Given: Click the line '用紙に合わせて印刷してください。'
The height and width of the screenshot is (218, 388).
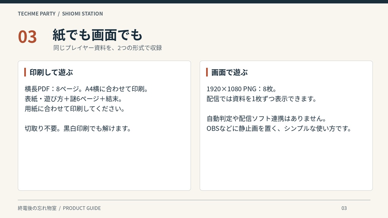Looking at the screenshot, I should (75, 109).
